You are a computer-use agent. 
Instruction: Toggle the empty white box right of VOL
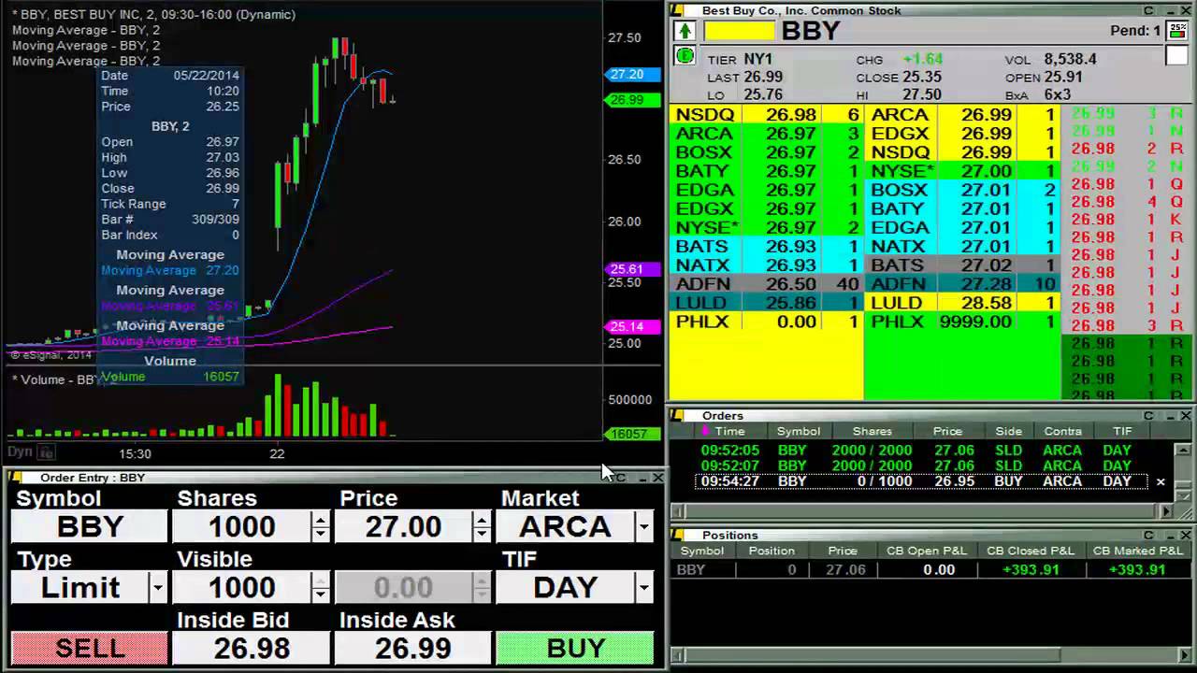[x=1175, y=56]
